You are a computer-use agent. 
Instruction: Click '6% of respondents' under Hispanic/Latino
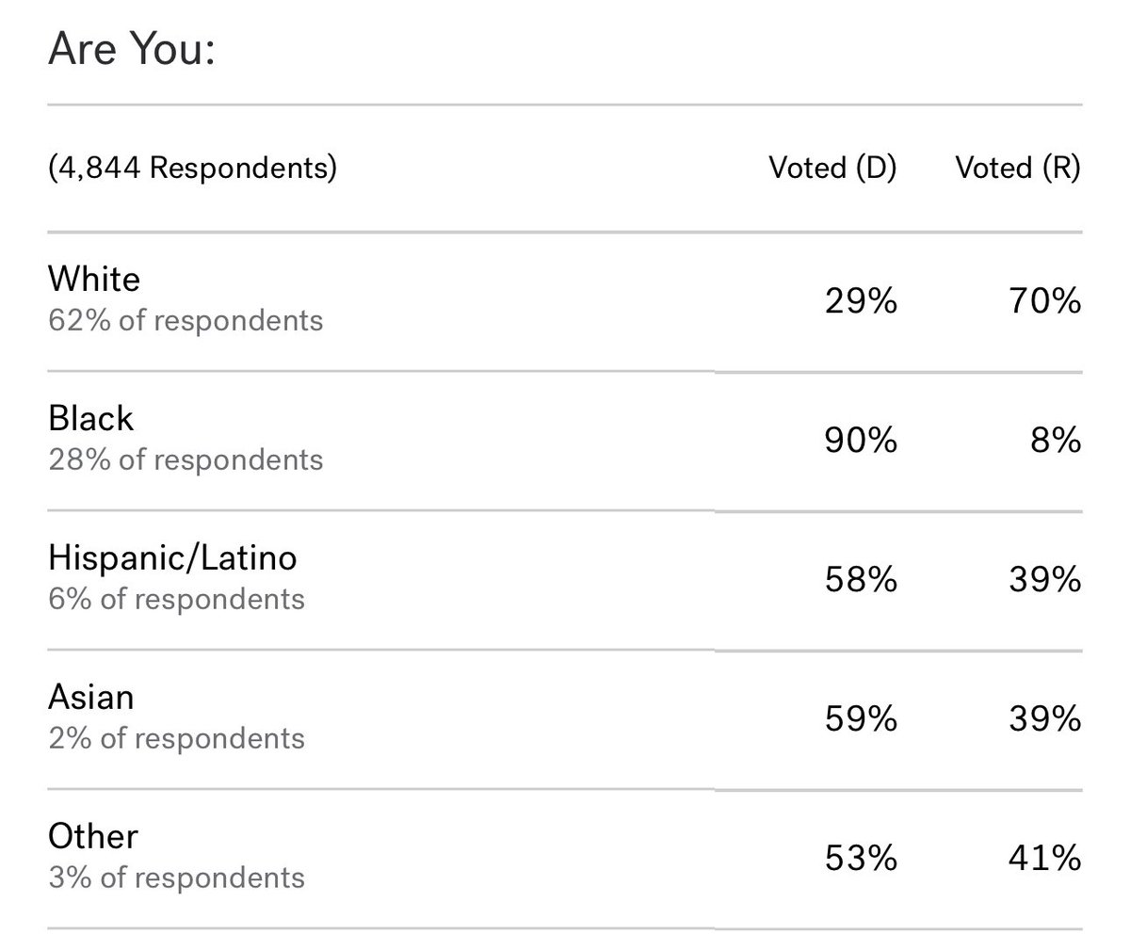pos(176,599)
